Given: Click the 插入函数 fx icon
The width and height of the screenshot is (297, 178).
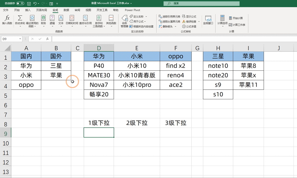Looking at the screenshot, I should [x=7, y=18].
